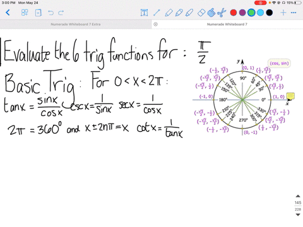
Task: Select the text box tool
Action: [x=144, y=13]
